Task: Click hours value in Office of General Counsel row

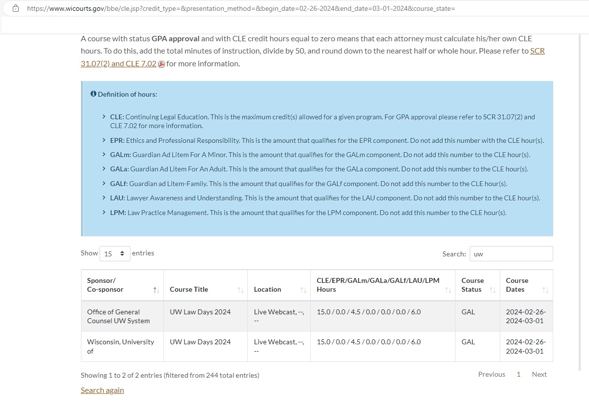Action: [369, 312]
